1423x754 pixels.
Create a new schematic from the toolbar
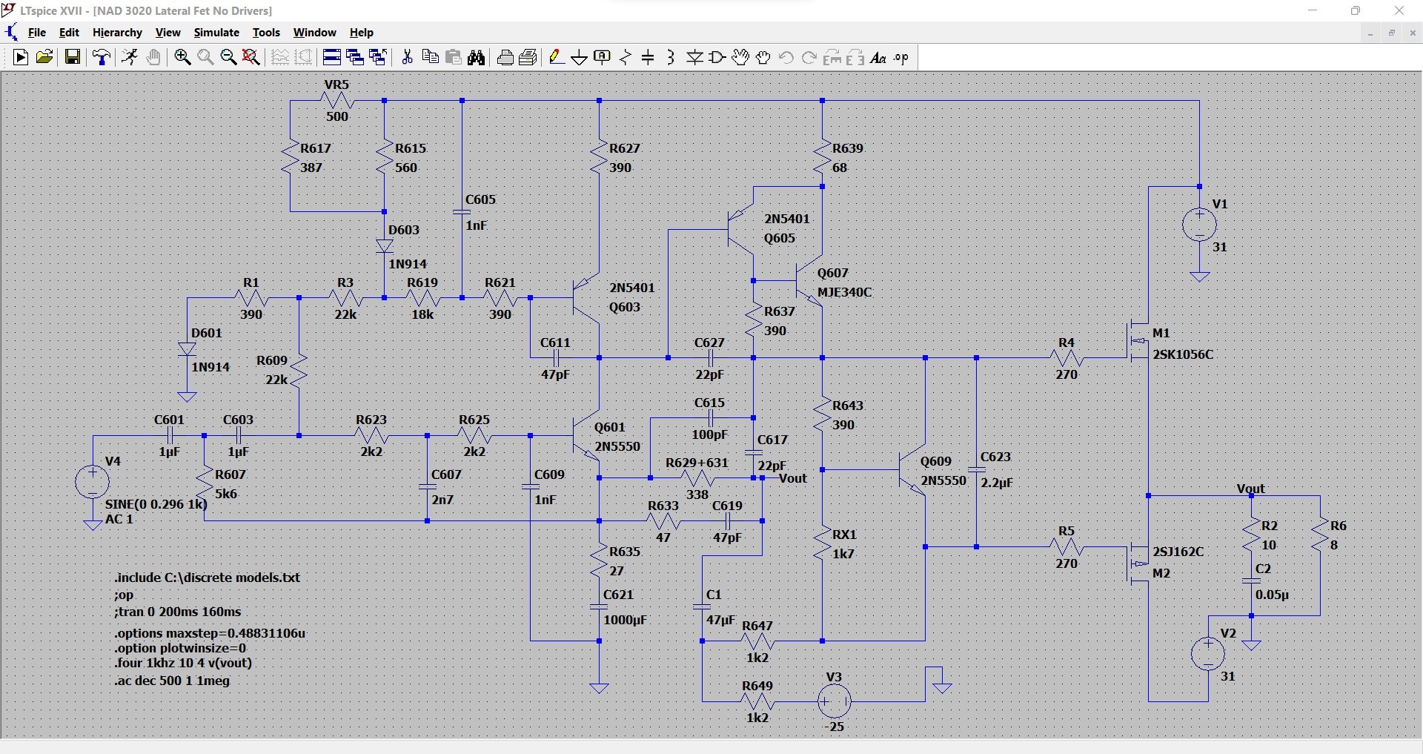(21, 58)
